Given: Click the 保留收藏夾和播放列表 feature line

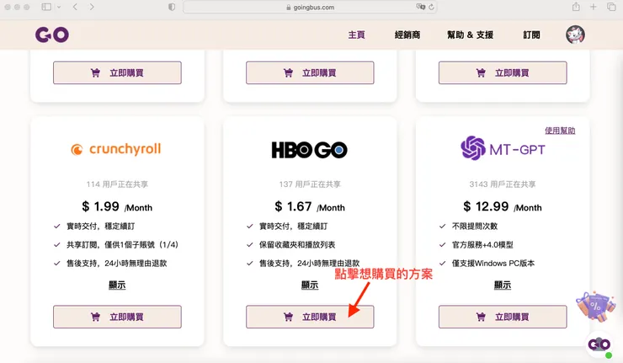Looking at the screenshot, I should (x=297, y=244).
